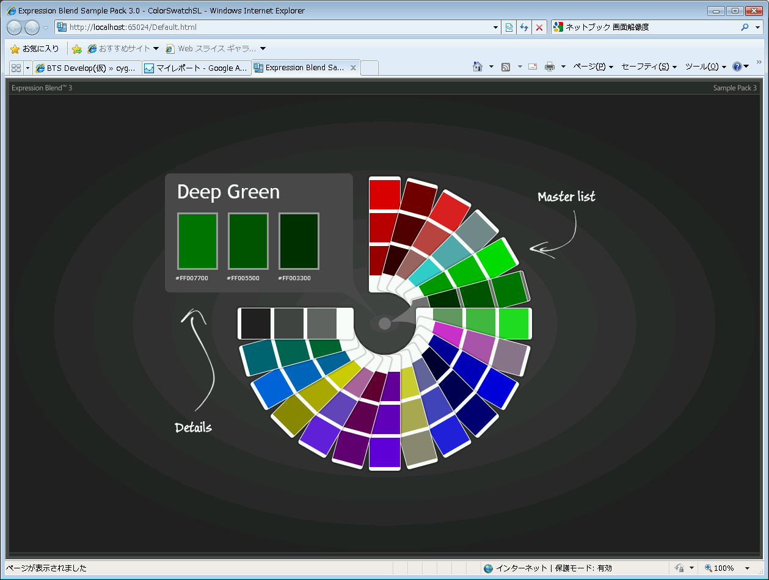Open the お気に入り favorites button
769x580 pixels.
coord(35,49)
